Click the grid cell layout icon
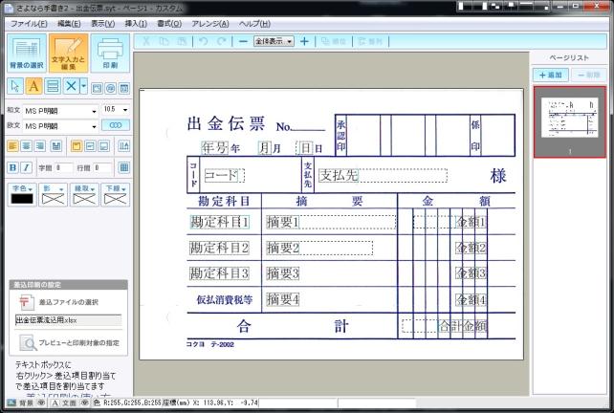The width and height of the screenshot is (614, 413). (x=124, y=167)
